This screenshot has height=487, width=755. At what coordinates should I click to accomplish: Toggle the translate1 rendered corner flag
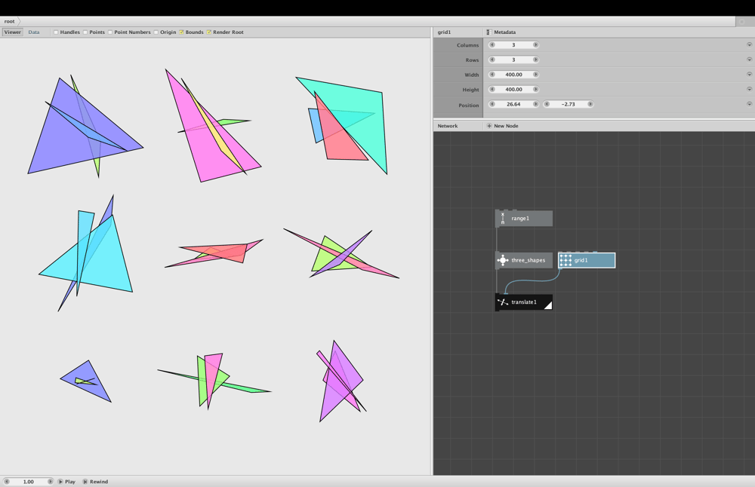(548, 306)
